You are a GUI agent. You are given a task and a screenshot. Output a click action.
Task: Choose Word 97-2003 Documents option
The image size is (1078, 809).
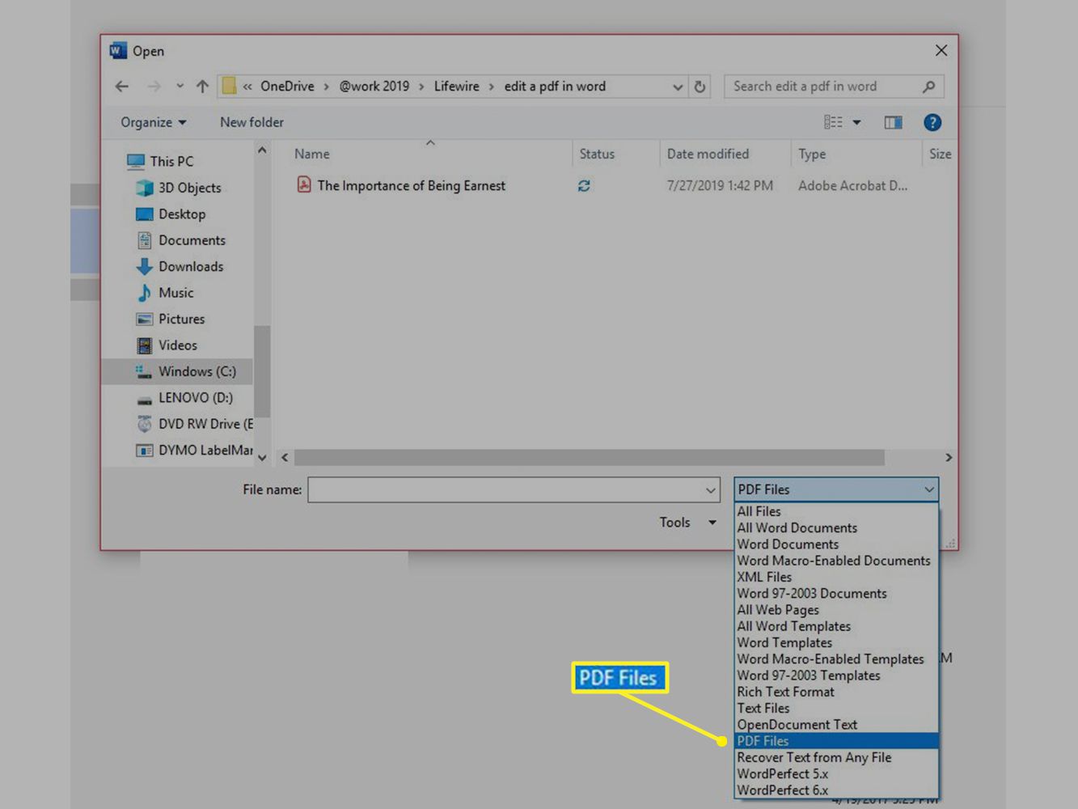(x=836, y=593)
